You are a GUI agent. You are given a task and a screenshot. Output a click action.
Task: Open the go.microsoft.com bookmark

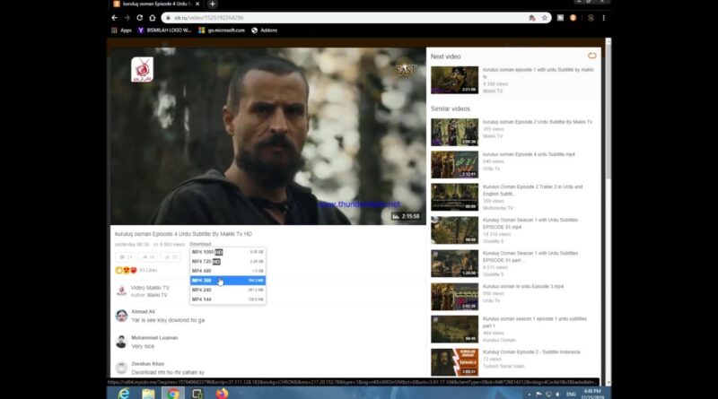point(222,30)
